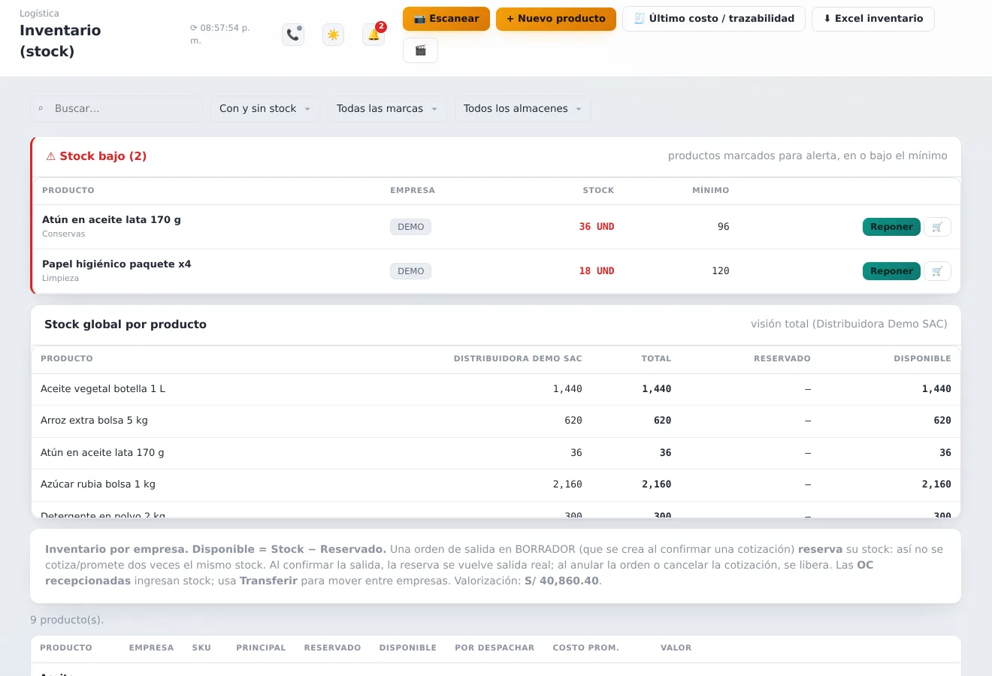Click the '18 UND' stock value

coord(597,271)
